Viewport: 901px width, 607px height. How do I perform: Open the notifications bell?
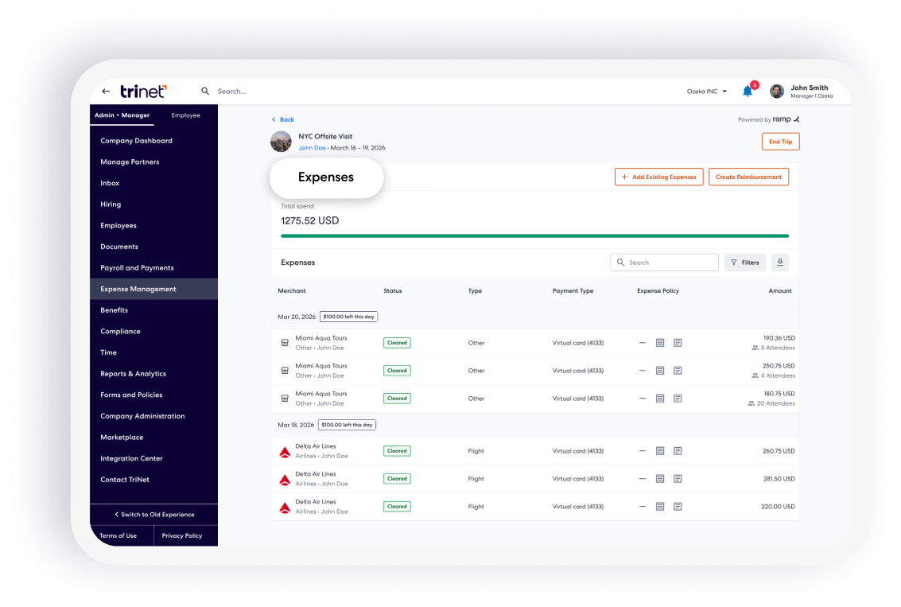(748, 91)
